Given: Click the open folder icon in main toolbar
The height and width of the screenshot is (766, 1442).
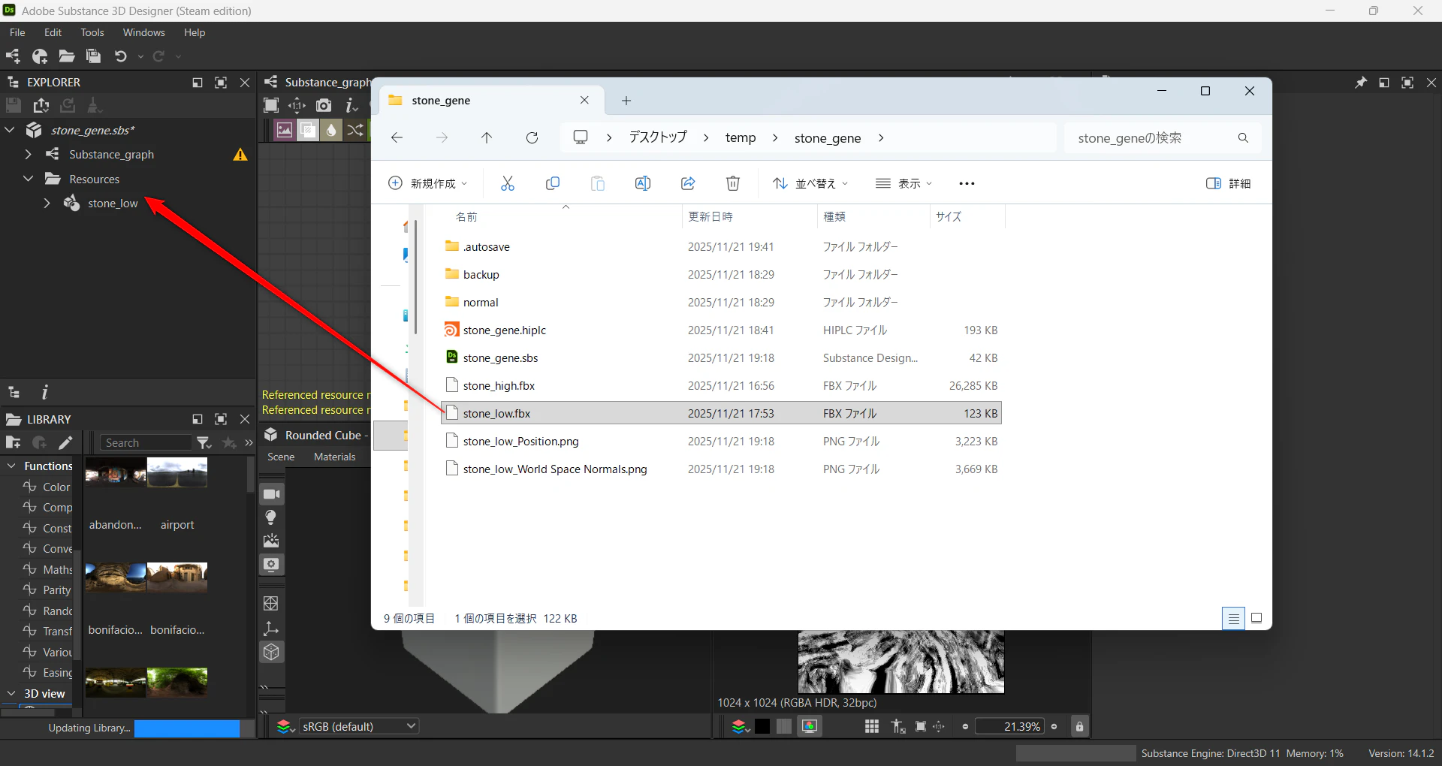Looking at the screenshot, I should (67, 56).
